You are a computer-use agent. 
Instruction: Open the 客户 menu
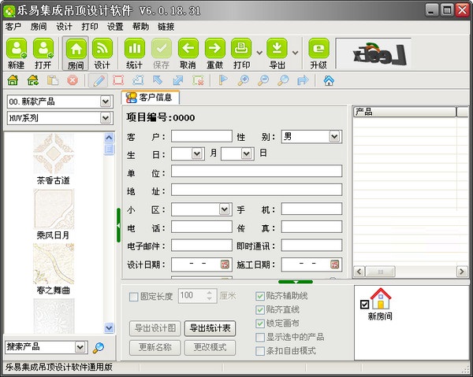pos(13,27)
